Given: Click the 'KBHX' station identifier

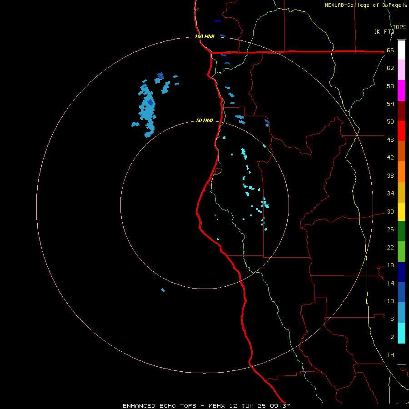Looking at the screenshot, I should (216, 406).
